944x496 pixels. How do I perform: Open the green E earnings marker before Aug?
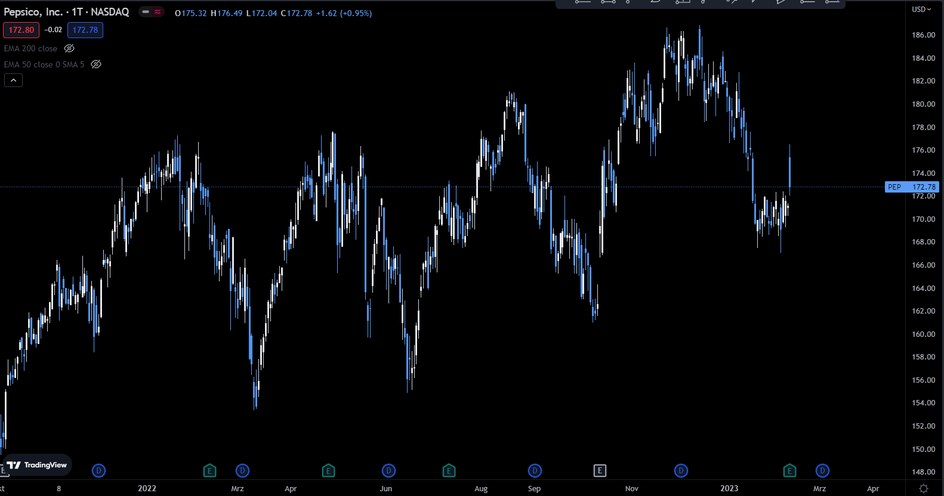(x=449, y=471)
